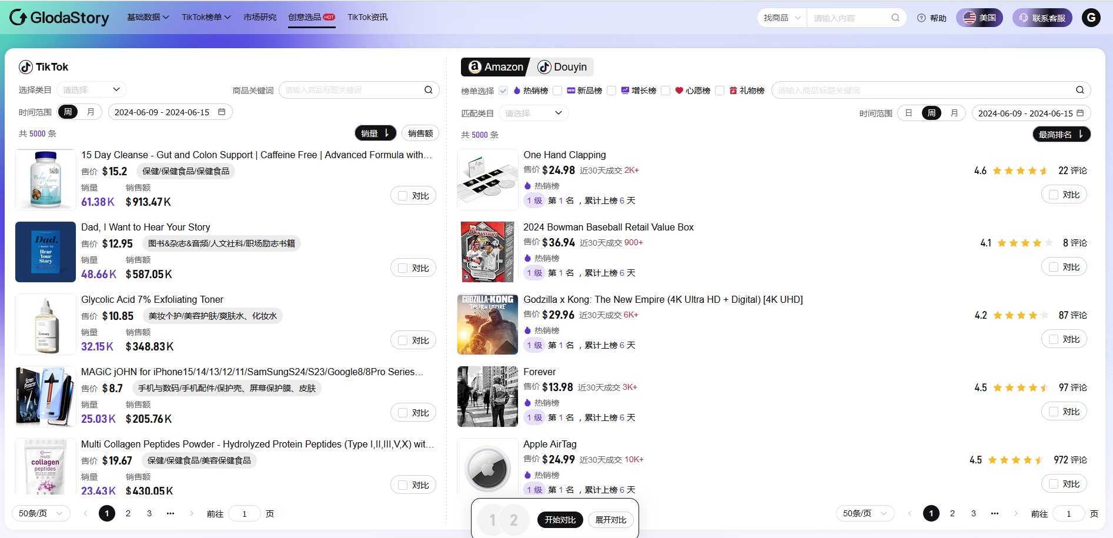Expand the TikTok榜单 menu

point(206,17)
